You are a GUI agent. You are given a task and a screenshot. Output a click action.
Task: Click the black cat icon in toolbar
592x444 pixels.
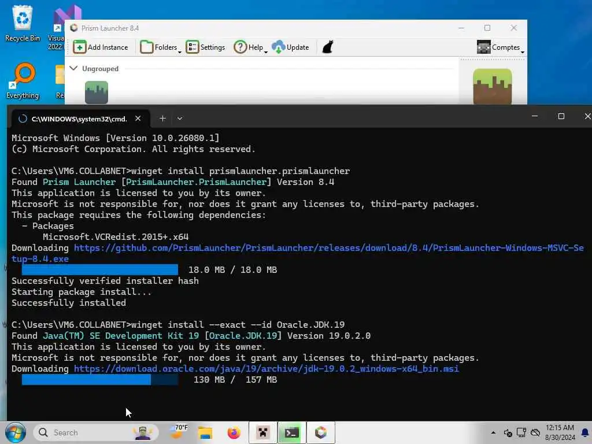(328, 47)
